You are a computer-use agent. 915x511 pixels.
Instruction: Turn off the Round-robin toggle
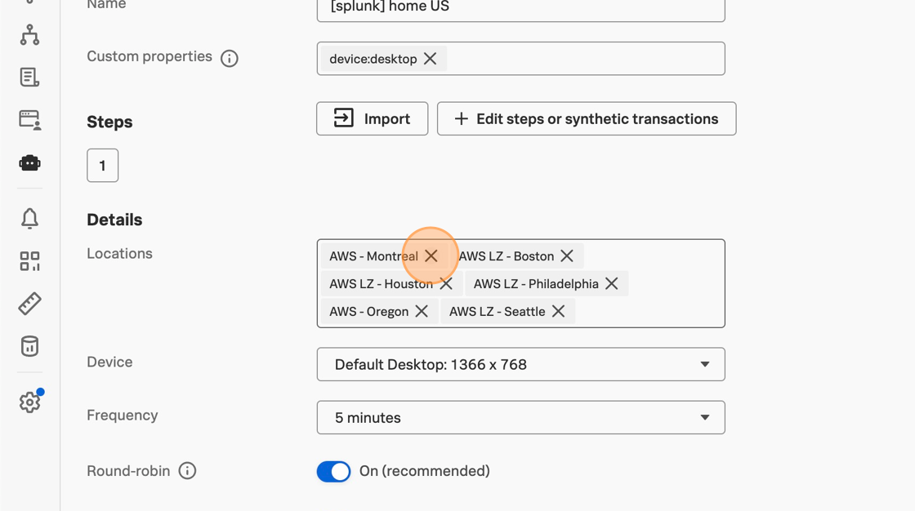tap(333, 471)
